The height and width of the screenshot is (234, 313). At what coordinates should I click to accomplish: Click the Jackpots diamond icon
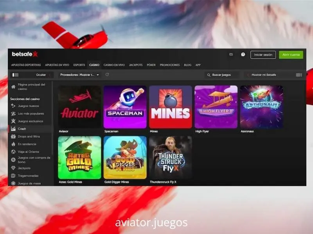(x=13, y=168)
